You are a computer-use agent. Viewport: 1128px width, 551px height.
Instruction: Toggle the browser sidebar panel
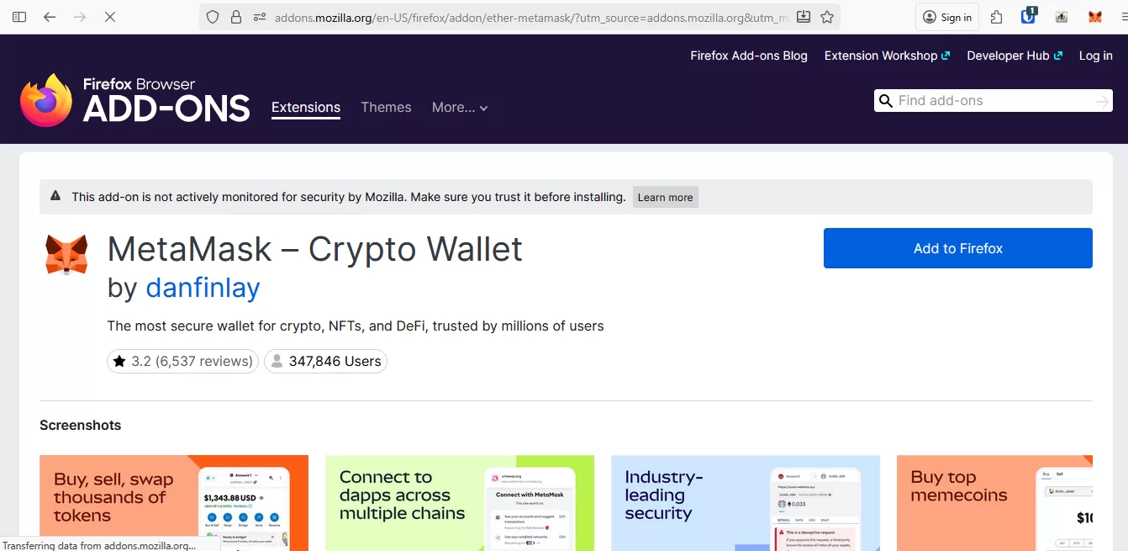18,16
